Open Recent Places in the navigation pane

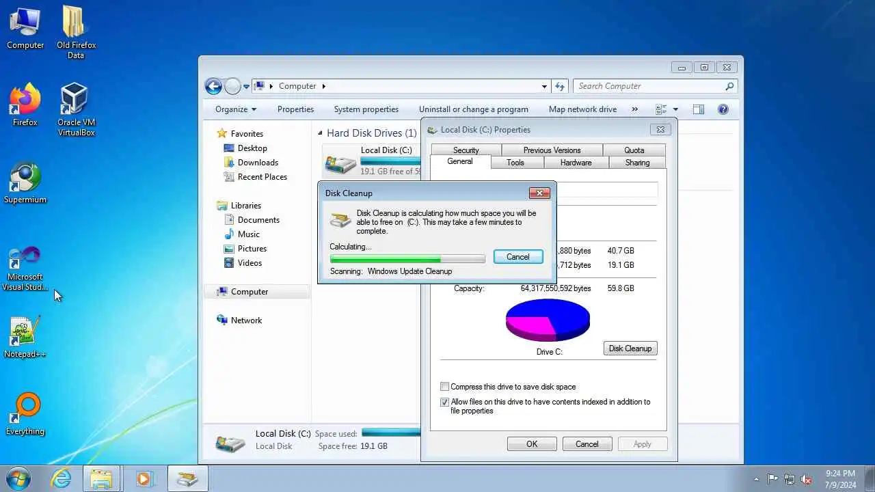point(262,177)
